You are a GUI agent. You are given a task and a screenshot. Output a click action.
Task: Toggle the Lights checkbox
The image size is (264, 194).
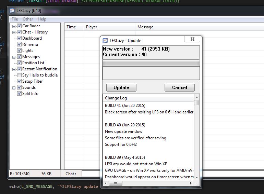19,51
